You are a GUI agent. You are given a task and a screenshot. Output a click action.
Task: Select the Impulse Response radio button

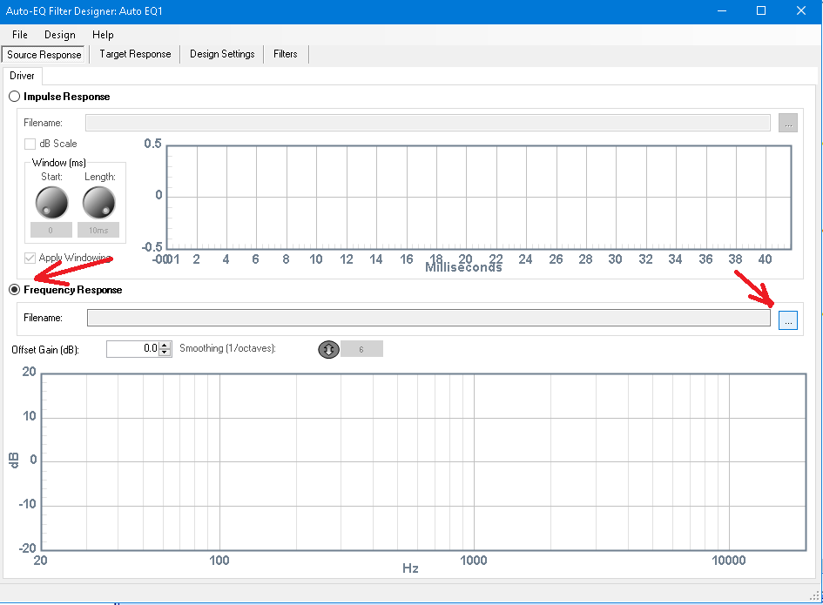pyautogui.click(x=15, y=97)
